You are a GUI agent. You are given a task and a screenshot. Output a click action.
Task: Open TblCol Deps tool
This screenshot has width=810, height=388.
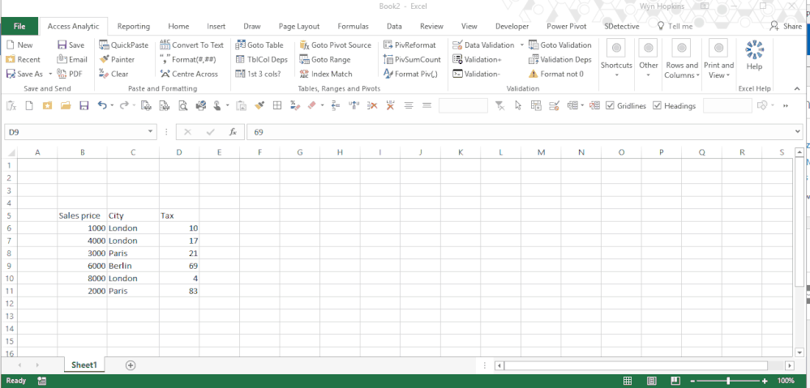point(261,59)
